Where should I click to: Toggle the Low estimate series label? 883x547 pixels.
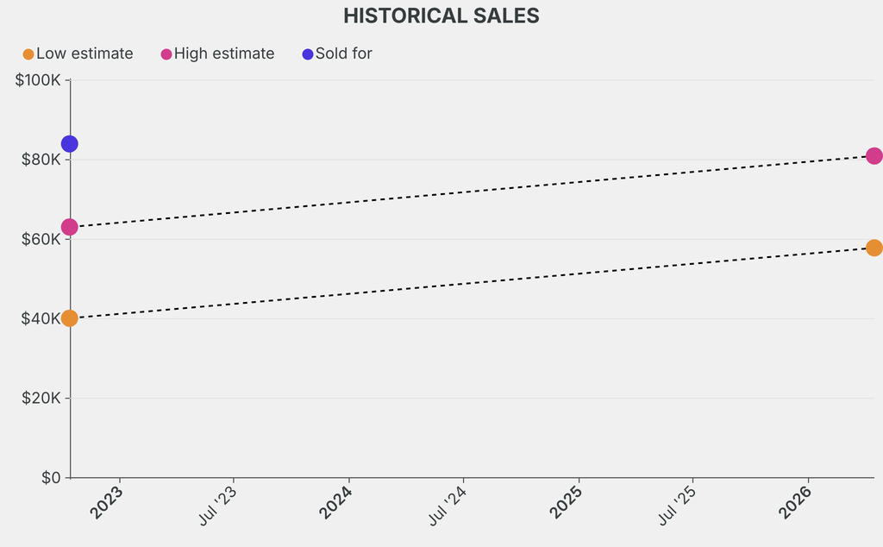[85, 53]
